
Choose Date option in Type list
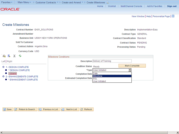pyautogui.click(x=112, y=73)
